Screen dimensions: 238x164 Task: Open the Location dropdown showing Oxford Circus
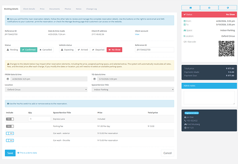46,90
